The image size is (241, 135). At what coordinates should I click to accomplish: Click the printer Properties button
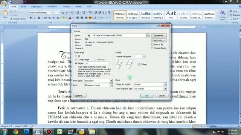(x=159, y=35)
